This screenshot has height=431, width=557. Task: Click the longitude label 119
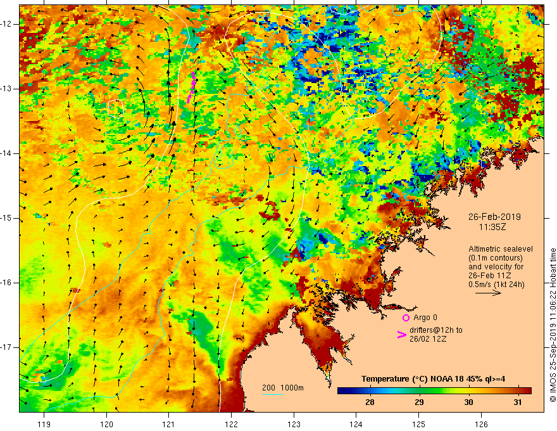click(44, 424)
